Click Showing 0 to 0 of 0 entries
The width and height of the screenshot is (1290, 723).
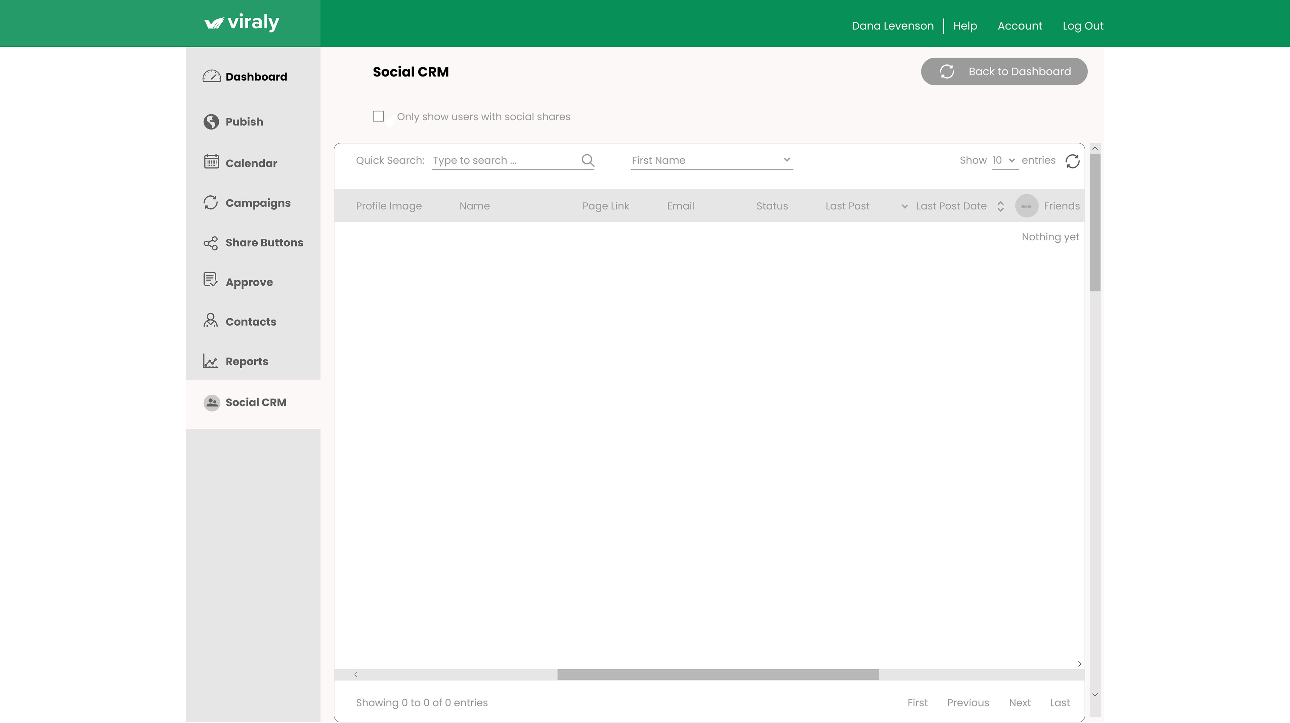point(422,703)
